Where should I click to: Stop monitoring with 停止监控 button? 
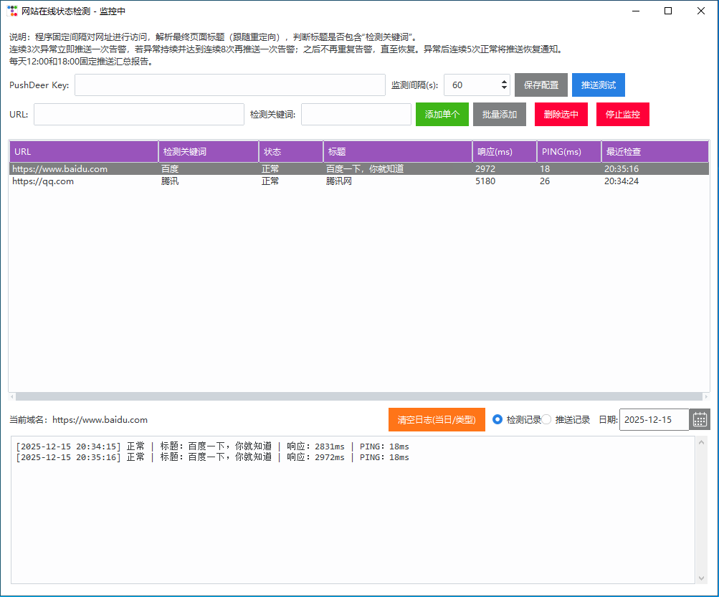pyautogui.click(x=623, y=115)
